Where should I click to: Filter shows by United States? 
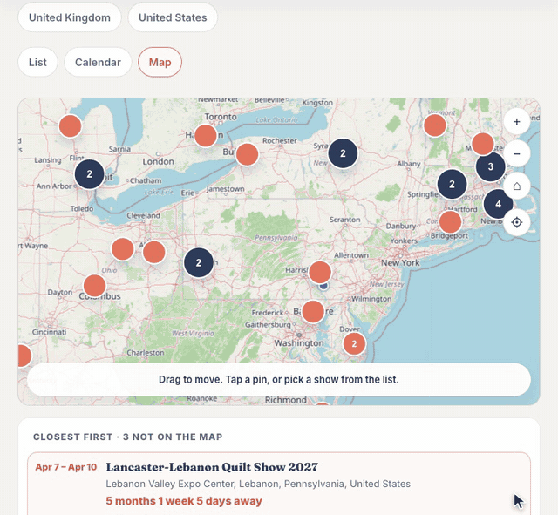[x=173, y=17]
